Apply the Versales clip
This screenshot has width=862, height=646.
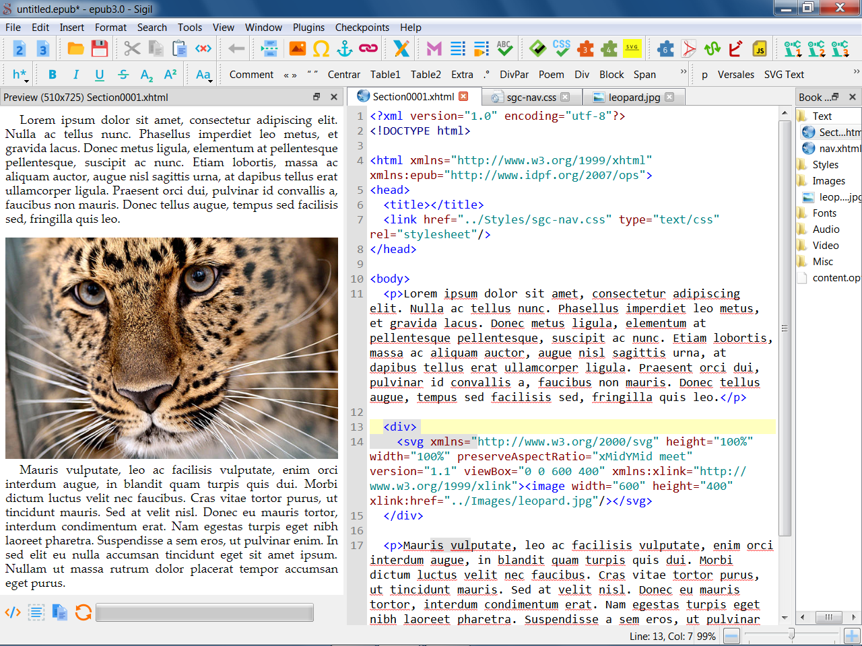[736, 75]
